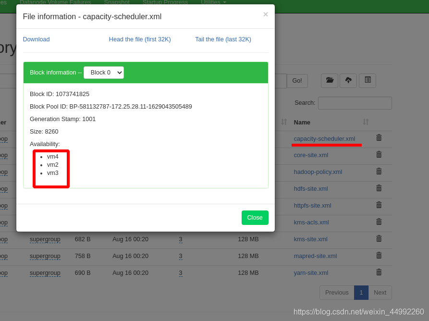Open hadoop-policy.xml file link

pos(318,172)
